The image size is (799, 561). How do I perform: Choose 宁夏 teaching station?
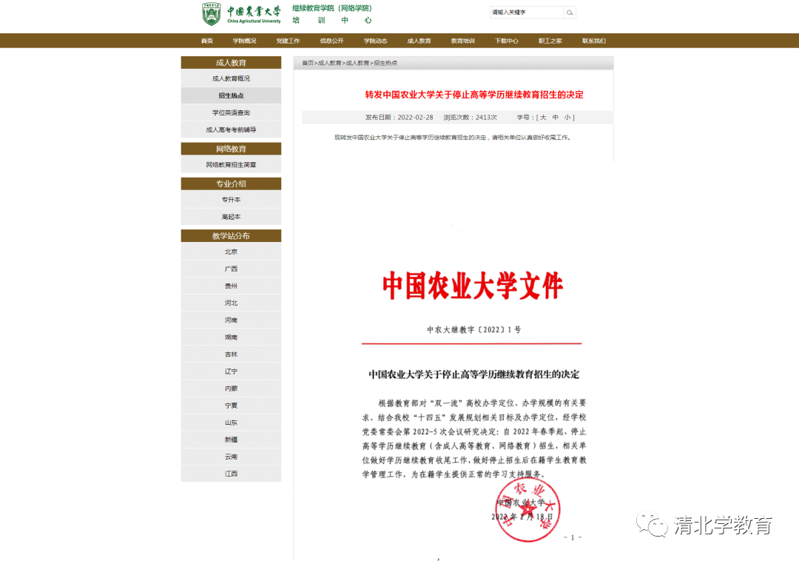[x=231, y=405]
